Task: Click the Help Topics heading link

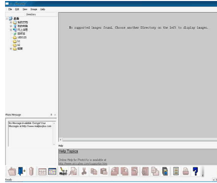Action: (68, 151)
